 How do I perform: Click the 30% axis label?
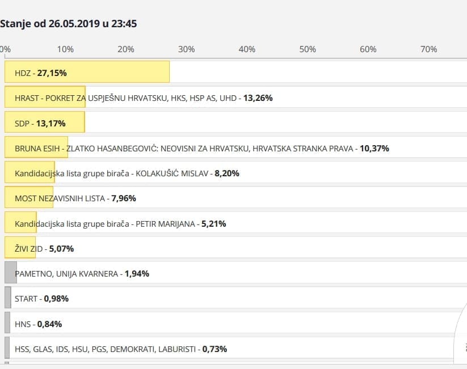click(x=186, y=49)
